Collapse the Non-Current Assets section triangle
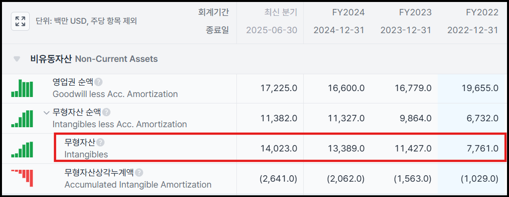The width and height of the screenshot is (509, 197). click(x=17, y=59)
